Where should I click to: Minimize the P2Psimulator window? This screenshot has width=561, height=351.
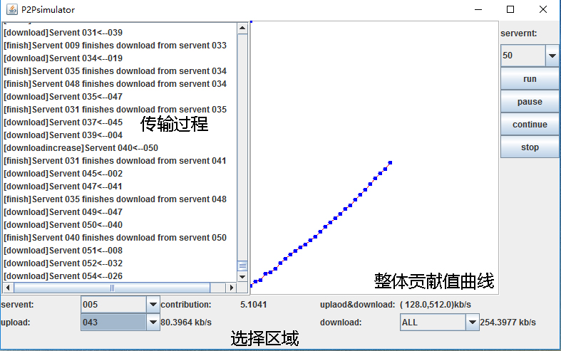478,9
